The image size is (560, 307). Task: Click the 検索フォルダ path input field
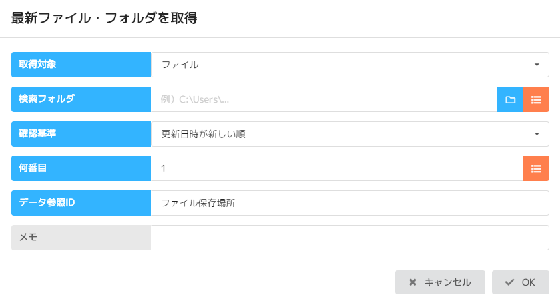point(324,99)
